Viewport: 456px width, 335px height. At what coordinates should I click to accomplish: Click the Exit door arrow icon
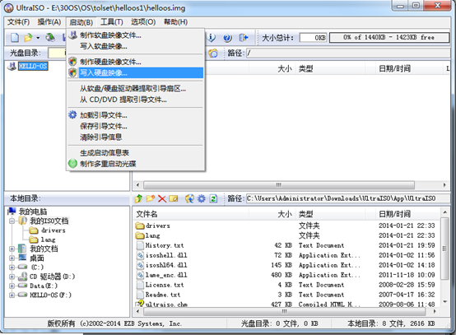click(244, 38)
